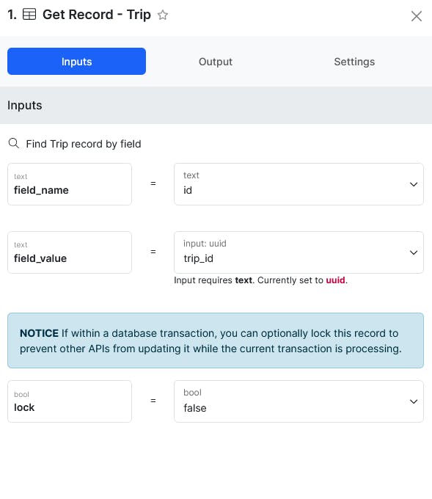The image size is (432, 499).
Task: Expand the trip_id value dropdown chevron
Action: (413, 252)
